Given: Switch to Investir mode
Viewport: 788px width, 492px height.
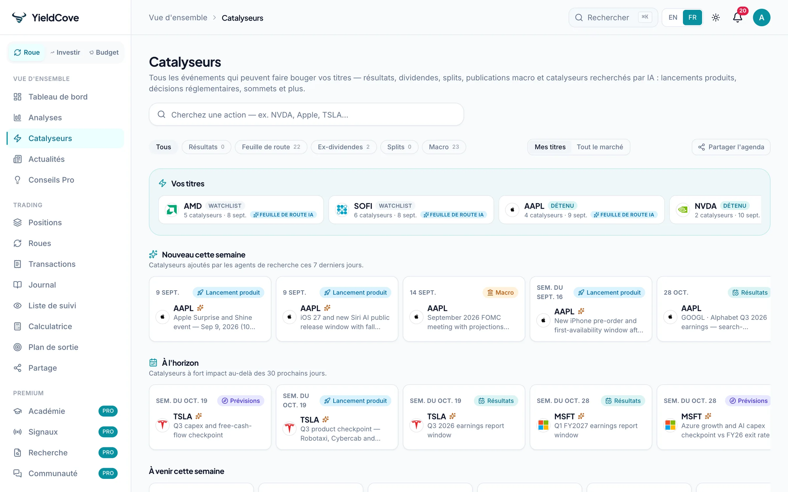Looking at the screenshot, I should [x=65, y=52].
